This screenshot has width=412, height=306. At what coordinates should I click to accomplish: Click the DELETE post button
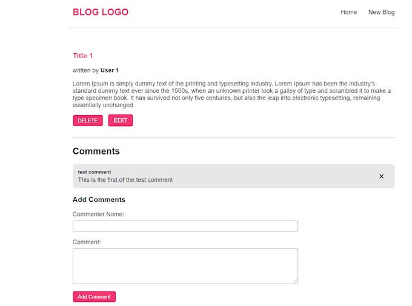point(88,121)
